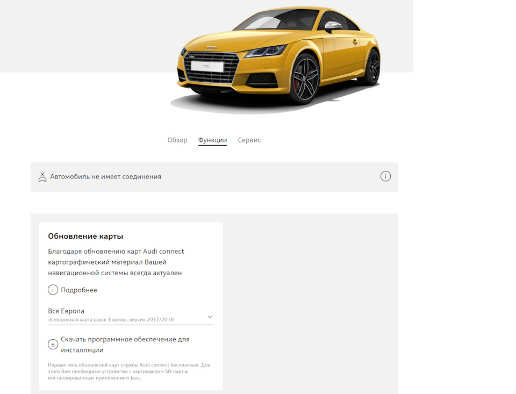Open the Сервис tab

pyautogui.click(x=249, y=140)
